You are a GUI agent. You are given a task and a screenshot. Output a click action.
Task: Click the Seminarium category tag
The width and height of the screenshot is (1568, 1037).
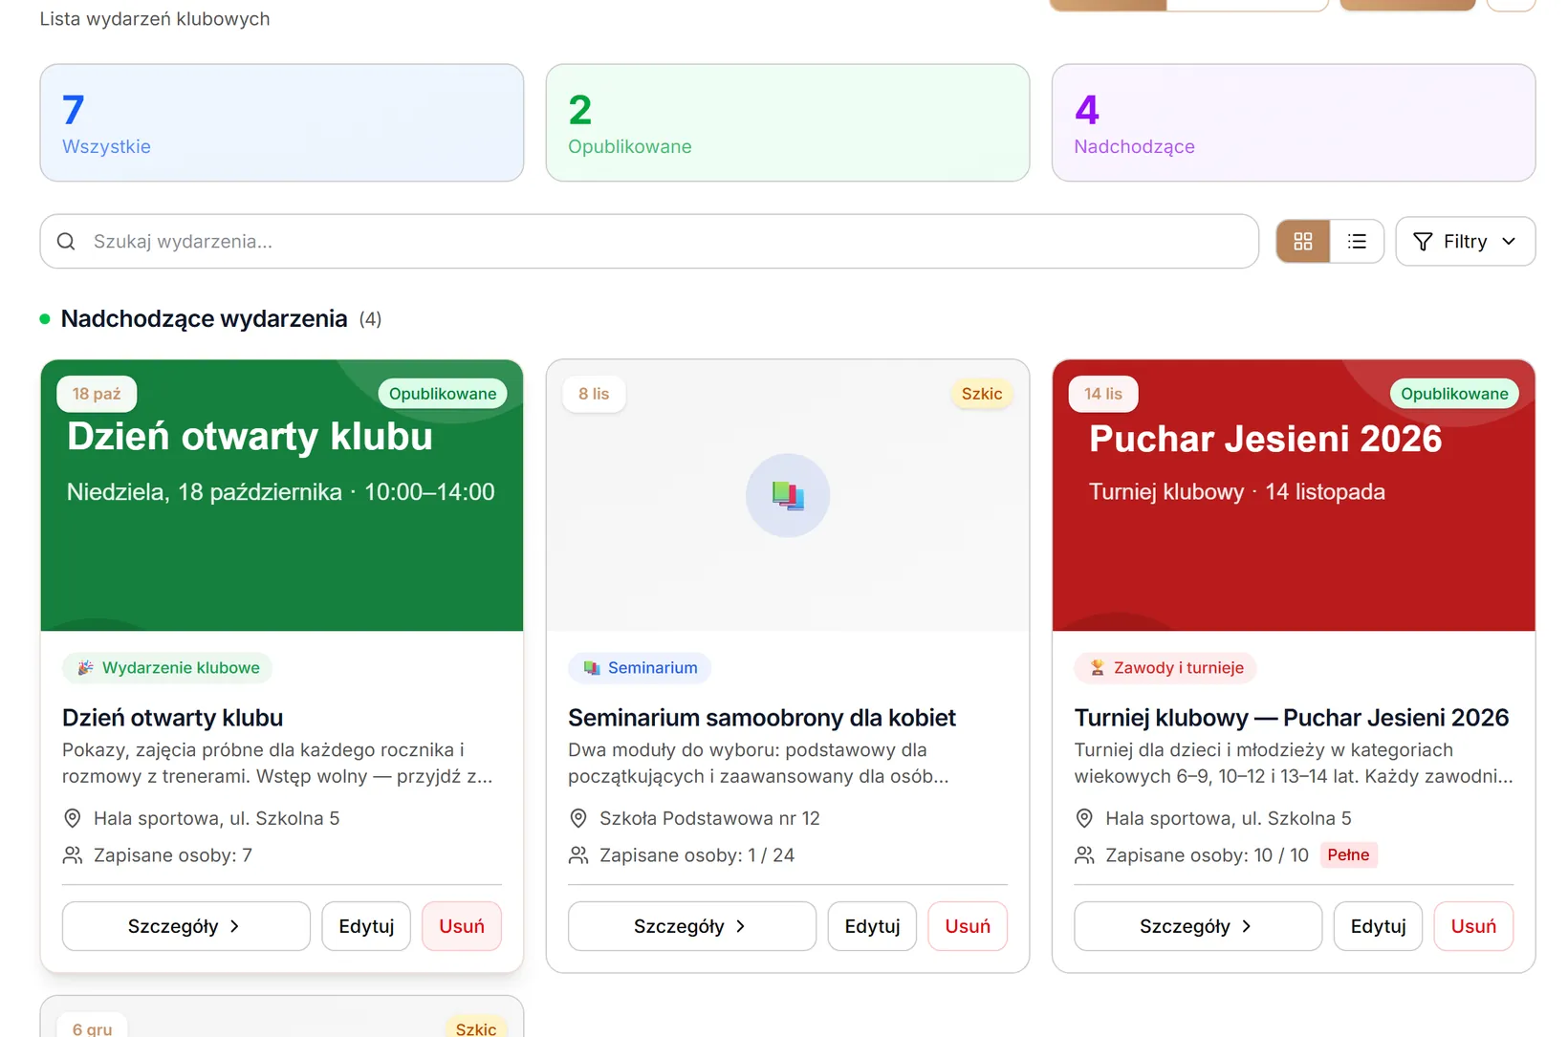tap(640, 667)
